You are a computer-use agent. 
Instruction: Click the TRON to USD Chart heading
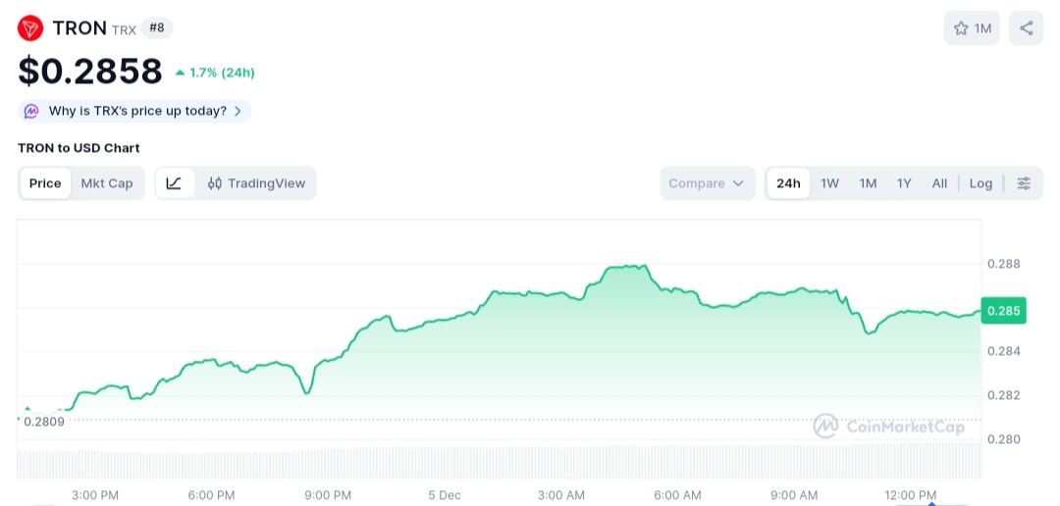coord(79,148)
